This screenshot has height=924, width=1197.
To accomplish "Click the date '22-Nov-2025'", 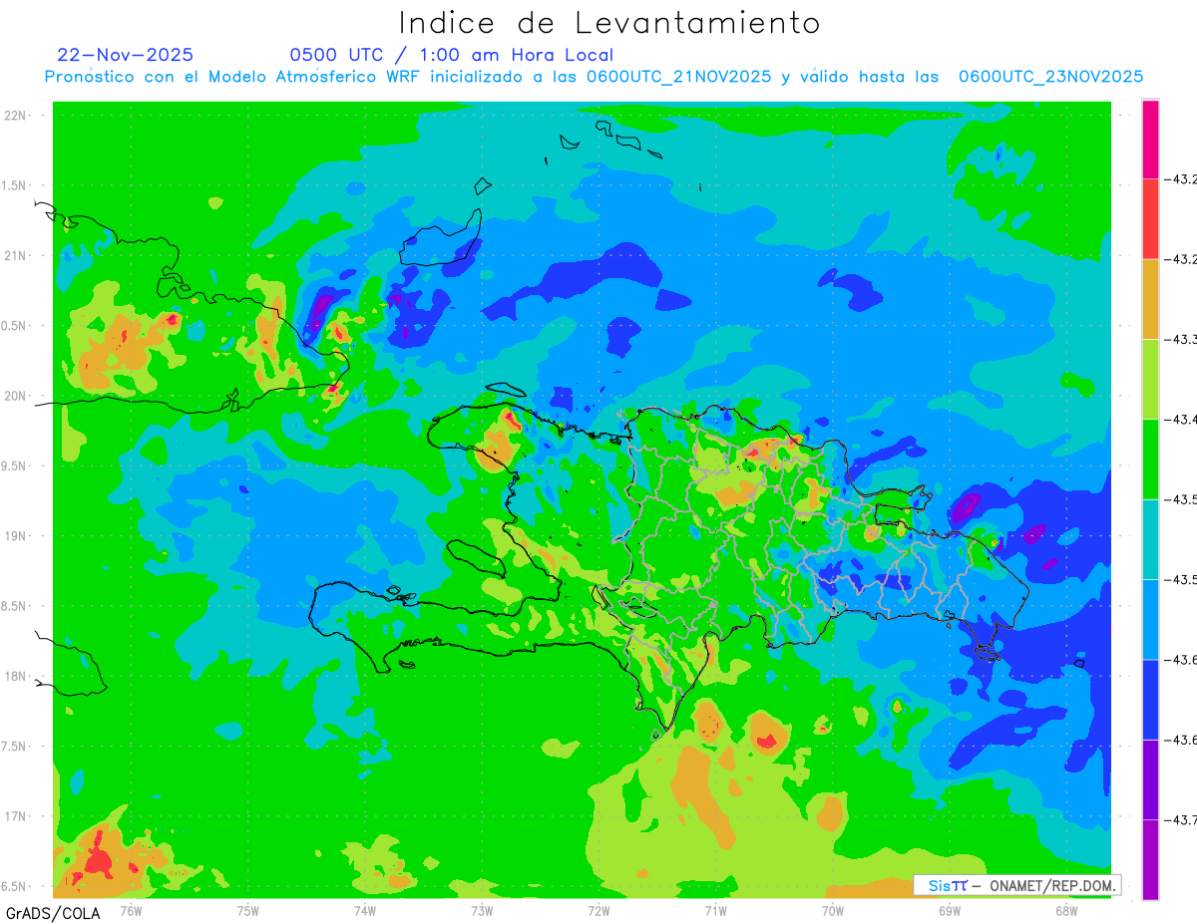I will coord(125,55).
